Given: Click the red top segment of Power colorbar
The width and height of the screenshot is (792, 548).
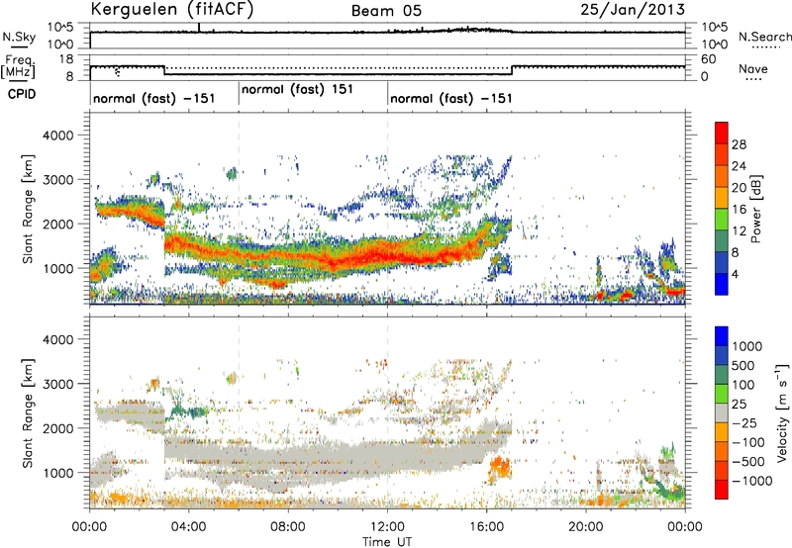Looking at the screenshot, I should (722, 134).
